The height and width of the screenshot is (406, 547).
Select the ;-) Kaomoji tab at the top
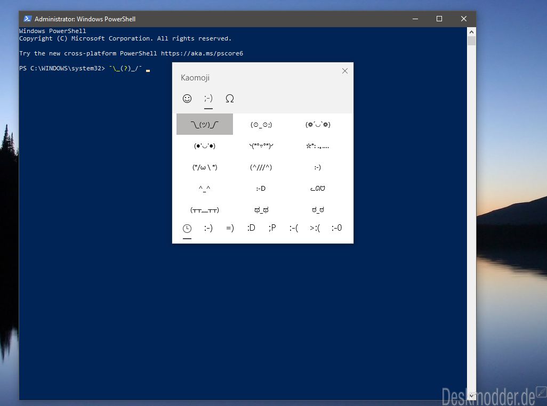click(208, 99)
